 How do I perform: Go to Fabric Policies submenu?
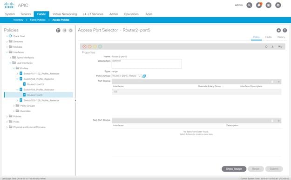[38, 20]
